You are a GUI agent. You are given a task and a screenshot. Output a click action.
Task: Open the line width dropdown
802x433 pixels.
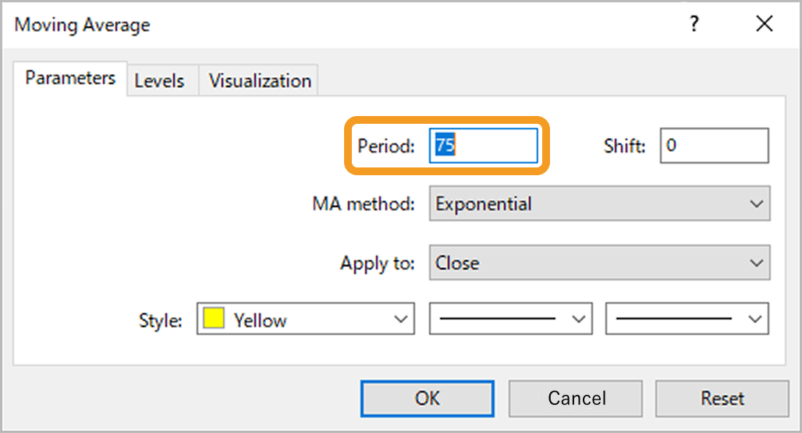[687, 319]
